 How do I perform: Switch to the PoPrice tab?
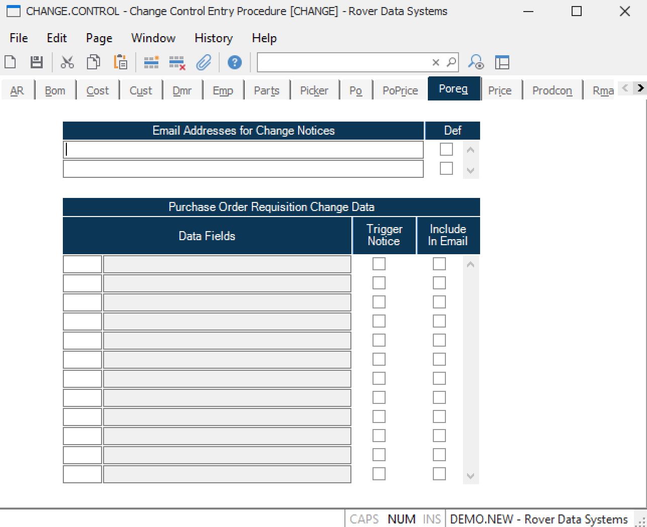[x=400, y=90]
